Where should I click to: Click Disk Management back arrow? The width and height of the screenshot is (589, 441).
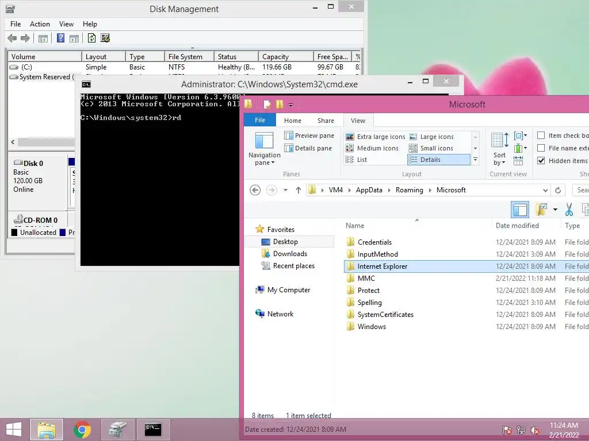[12, 38]
